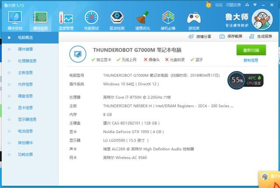Click the green 重新扫描 rescan button
Screen dimensions: 280x188
[x=251, y=50]
